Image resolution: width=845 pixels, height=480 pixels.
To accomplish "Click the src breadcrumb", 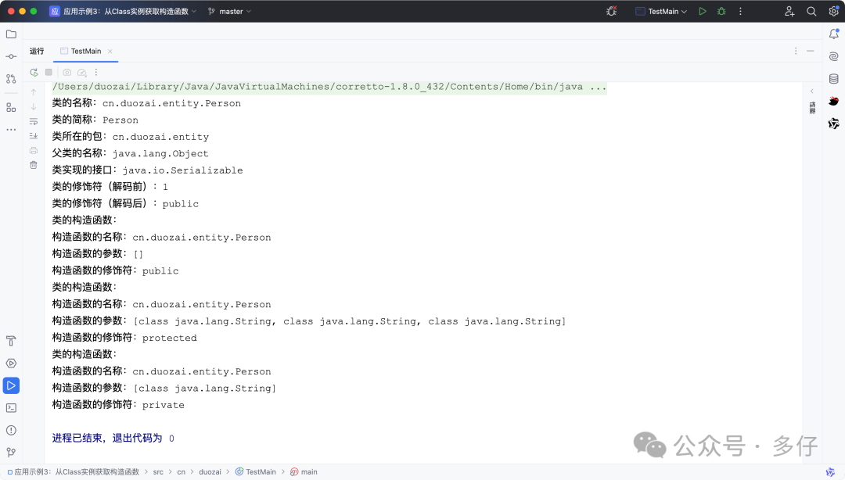I will (158, 472).
